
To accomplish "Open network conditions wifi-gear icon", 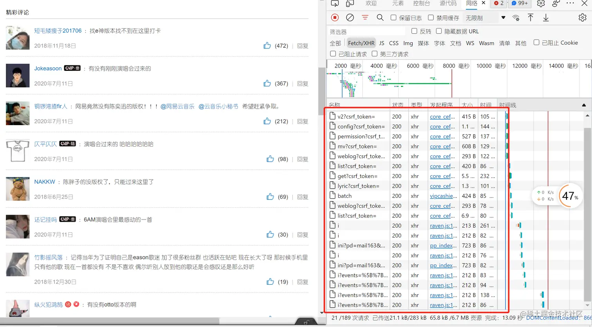I will 516,18.
